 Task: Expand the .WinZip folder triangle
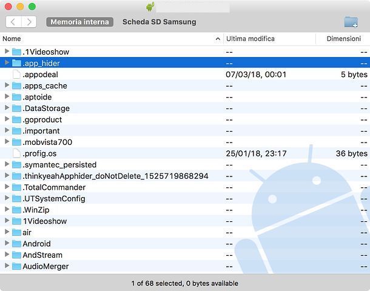point(7,209)
